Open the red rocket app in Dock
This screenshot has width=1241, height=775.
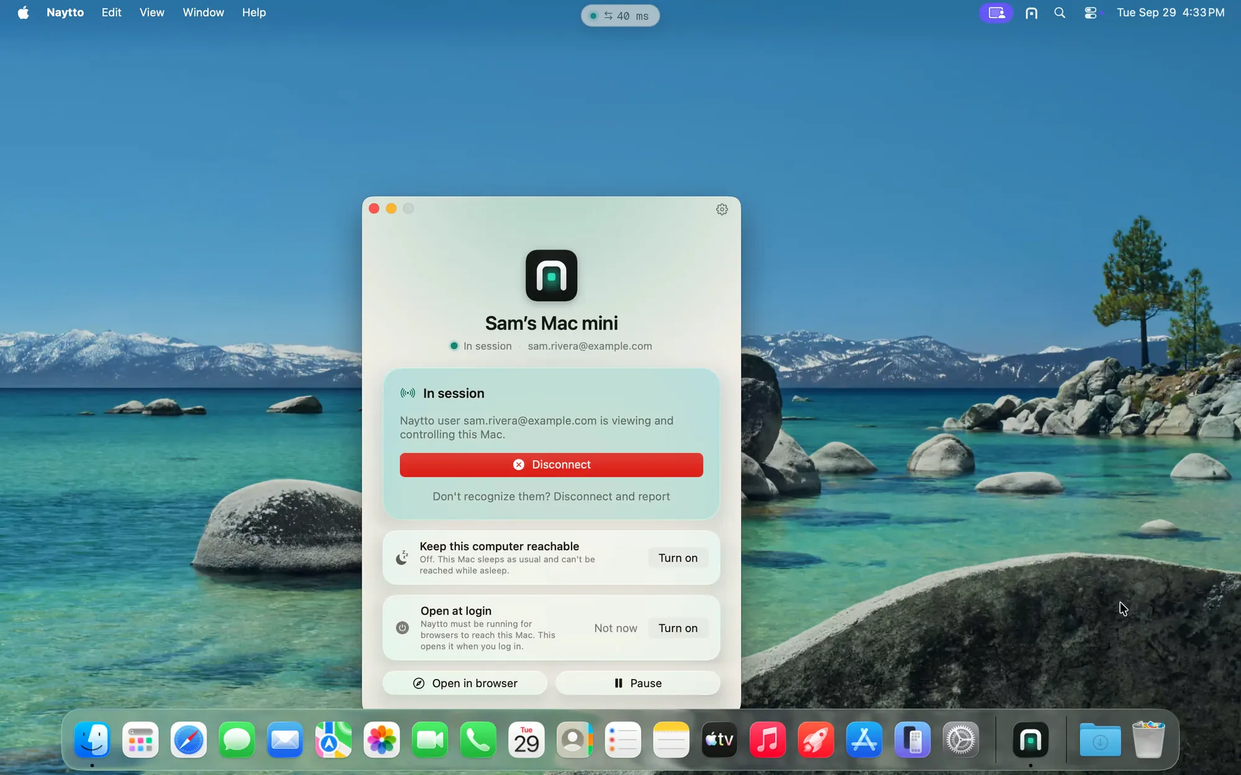pyautogui.click(x=816, y=740)
